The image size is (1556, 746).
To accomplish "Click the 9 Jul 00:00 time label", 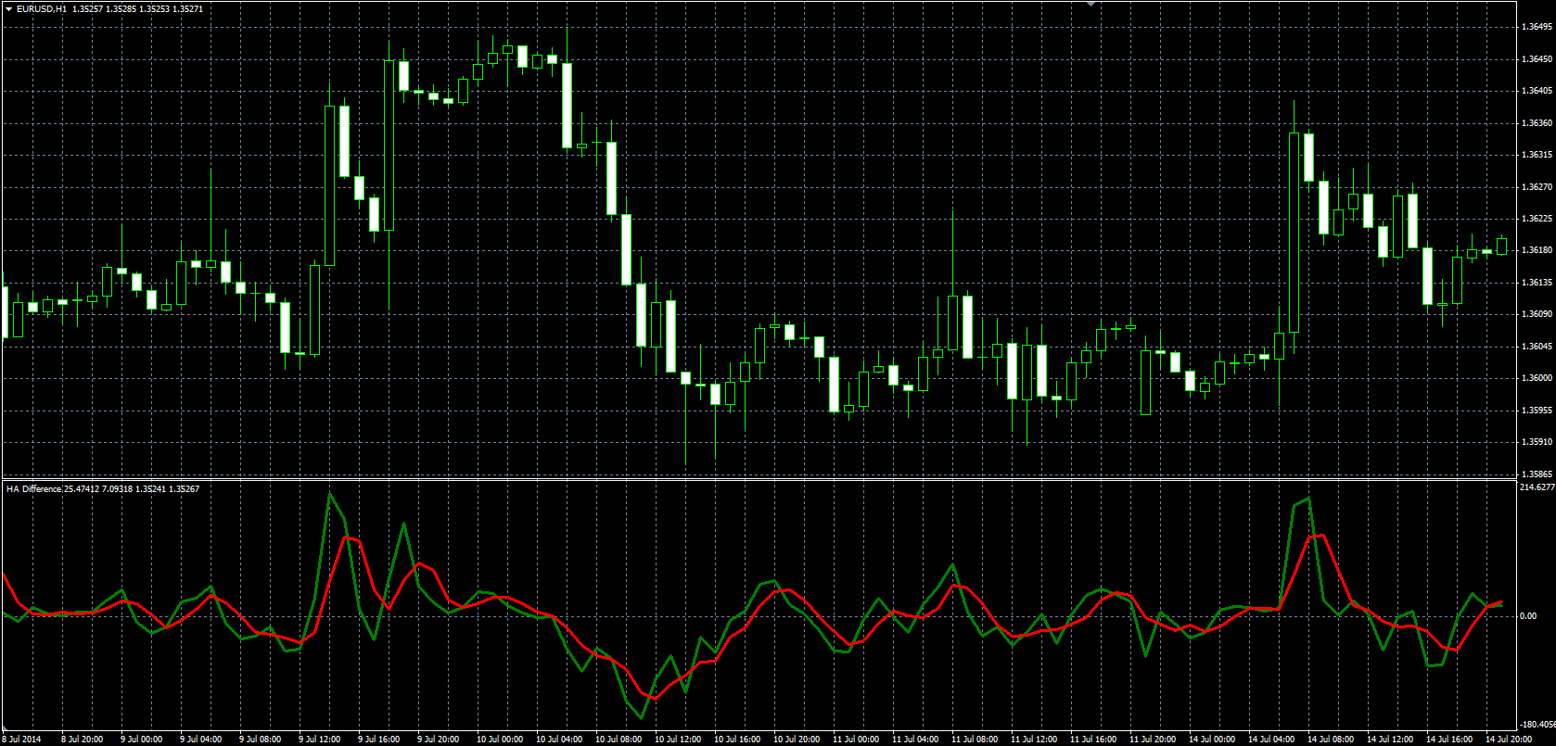I will tap(142, 739).
